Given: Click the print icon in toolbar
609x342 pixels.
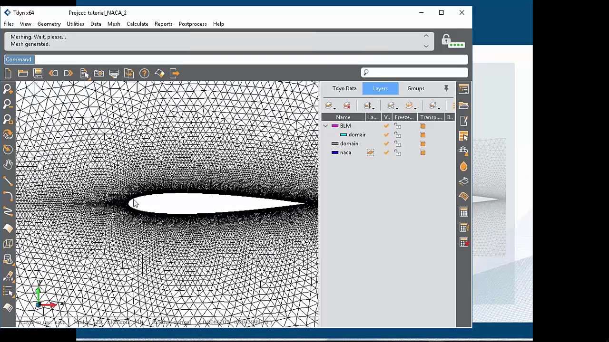Looking at the screenshot, I should point(114,73).
